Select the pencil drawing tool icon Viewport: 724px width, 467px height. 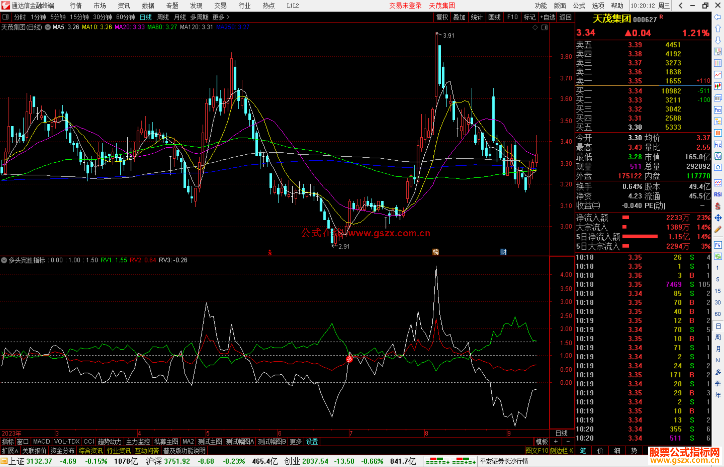tap(718, 229)
